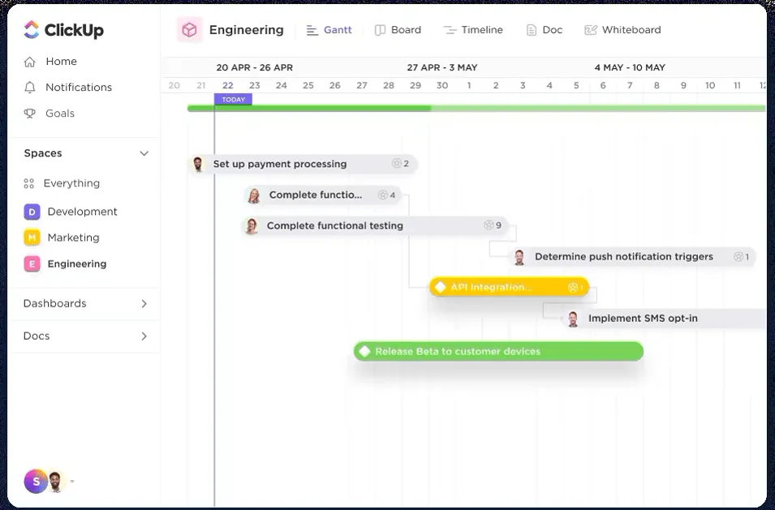Click the 20 APR - 26 APR header
The image size is (775, 510).
pyautogui.click(x=255, y=67)
